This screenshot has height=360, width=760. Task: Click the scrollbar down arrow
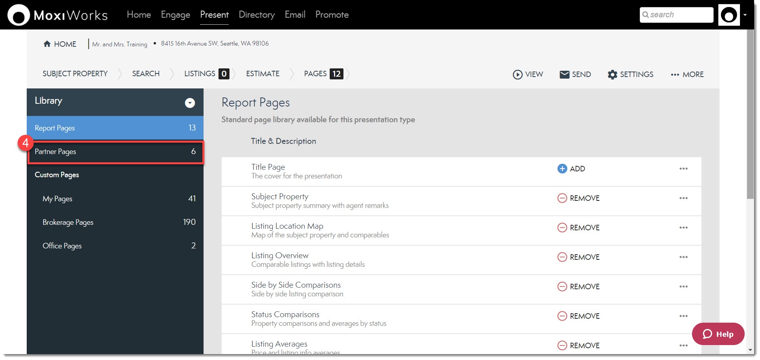pos(750,350)
